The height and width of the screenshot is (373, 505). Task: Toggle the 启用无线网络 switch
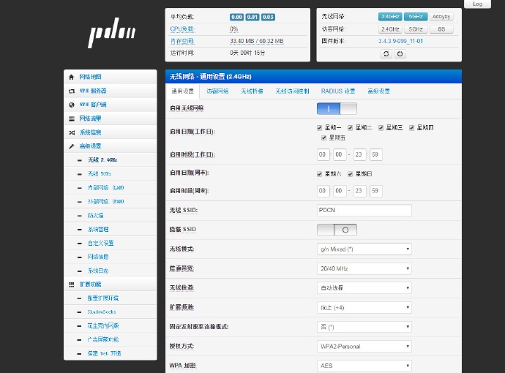tap(337, 109)
